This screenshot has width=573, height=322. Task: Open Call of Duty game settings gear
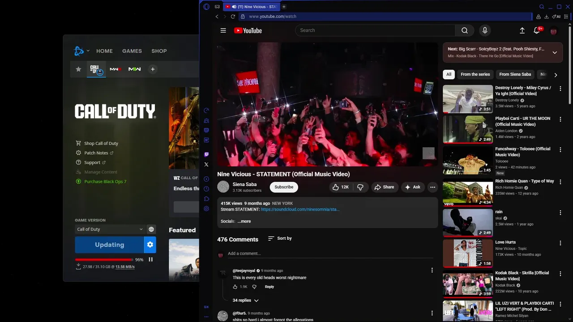click(150, 245)
